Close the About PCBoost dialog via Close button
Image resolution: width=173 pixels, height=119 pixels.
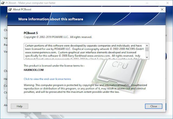154,106
